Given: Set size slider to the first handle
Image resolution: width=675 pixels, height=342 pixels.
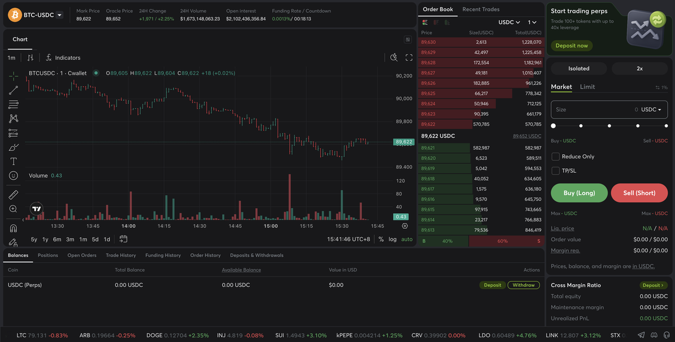Looking at the screenshot, I should [x=553, y=126].
